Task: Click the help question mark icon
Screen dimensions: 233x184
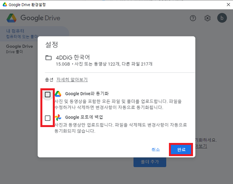Action: tap(193, 18)
